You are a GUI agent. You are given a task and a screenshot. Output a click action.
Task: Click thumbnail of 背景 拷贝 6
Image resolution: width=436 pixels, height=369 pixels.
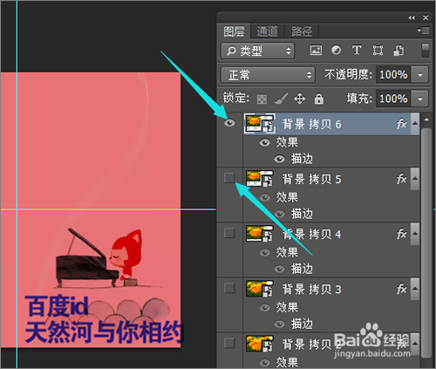pos(260,124)
